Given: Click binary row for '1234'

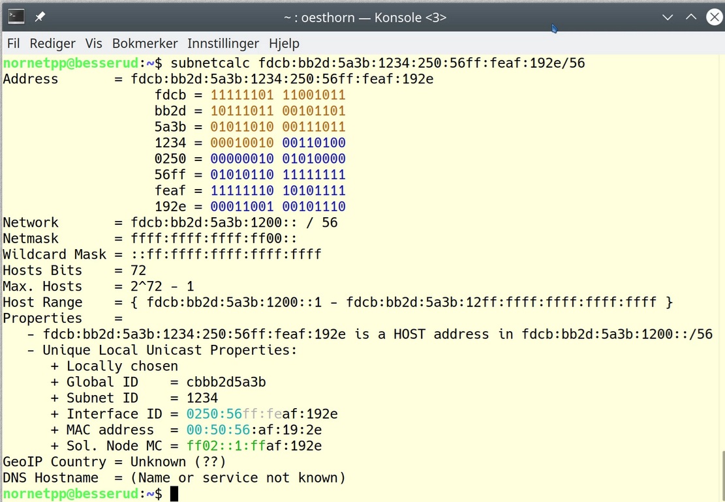Looking at the screenshot, I should point(250,143).
